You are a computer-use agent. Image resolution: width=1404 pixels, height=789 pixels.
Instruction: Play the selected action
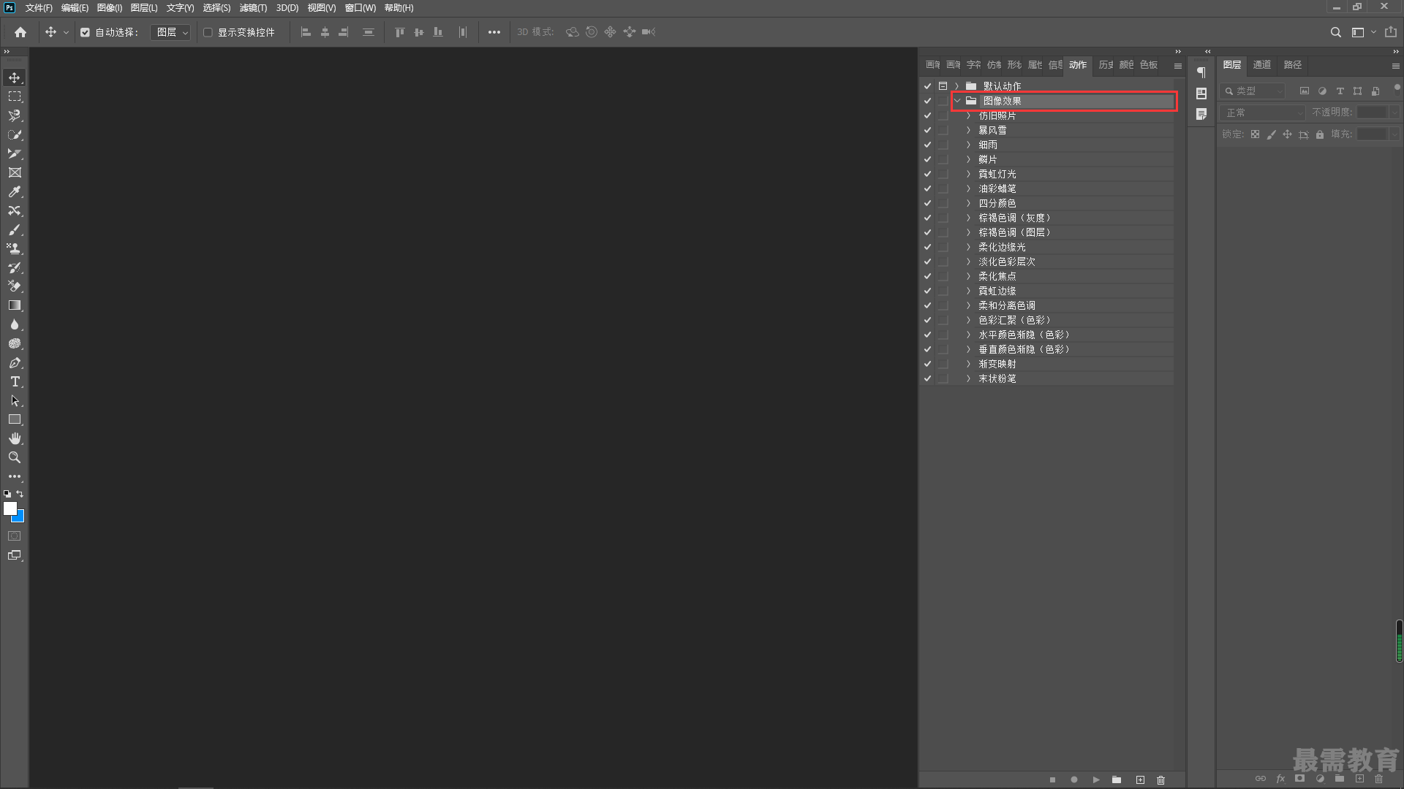pos(1095,780)
